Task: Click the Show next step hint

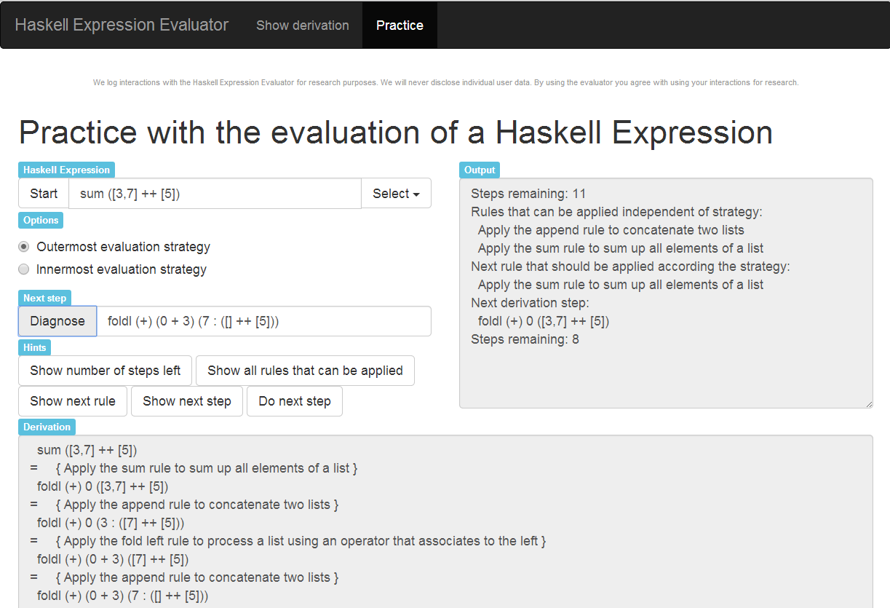Action: click(187, 401)
